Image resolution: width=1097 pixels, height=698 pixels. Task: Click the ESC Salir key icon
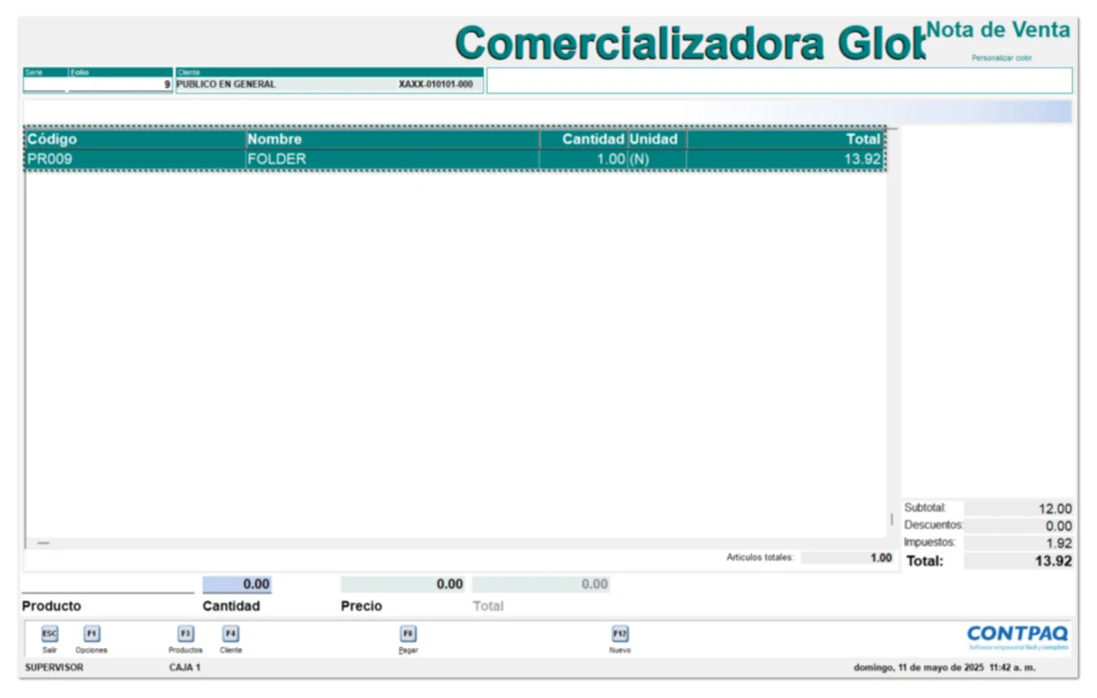pyautogui.click(x=49, y=633)
